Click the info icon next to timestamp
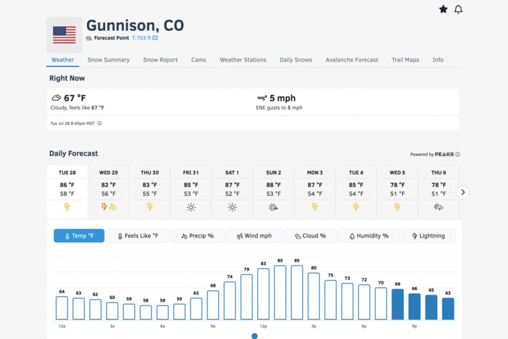The height and width of the screenshot is (339, 508). click(x=99, y=123)
